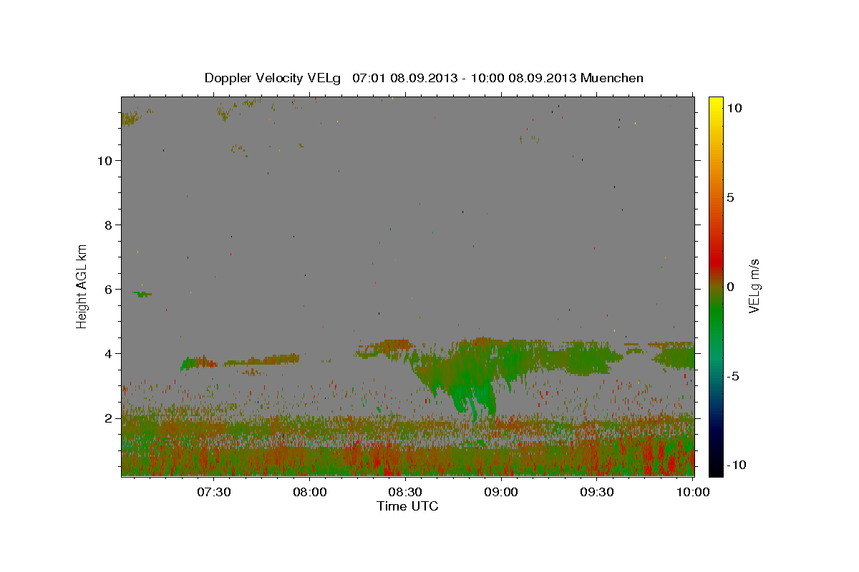
Task: Click the colorbar tick value '10' at top
Action: click(734, 108)
